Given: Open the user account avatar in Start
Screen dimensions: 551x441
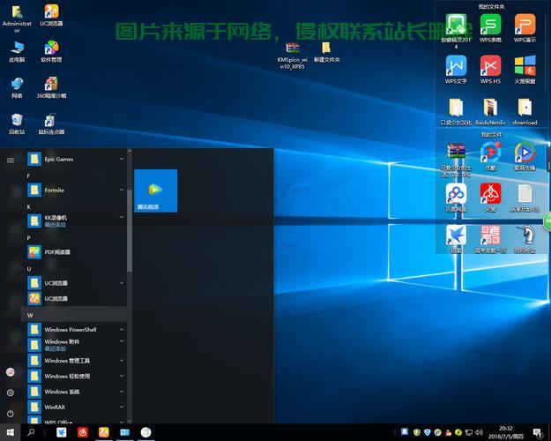Looking at the screenshot, I should click(x=11, y=372).
